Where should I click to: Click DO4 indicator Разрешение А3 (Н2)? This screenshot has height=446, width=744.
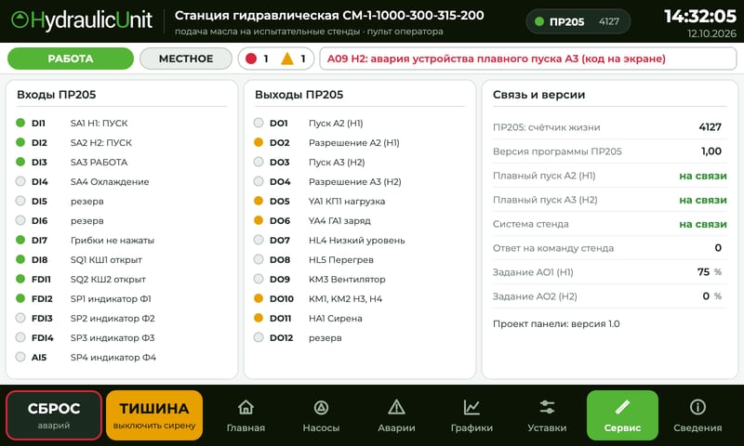259,181
